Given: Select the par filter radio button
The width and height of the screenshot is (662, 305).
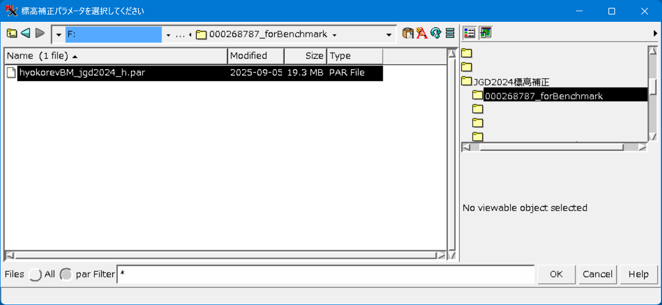Looking at the screenshot, I should (66, 274).
